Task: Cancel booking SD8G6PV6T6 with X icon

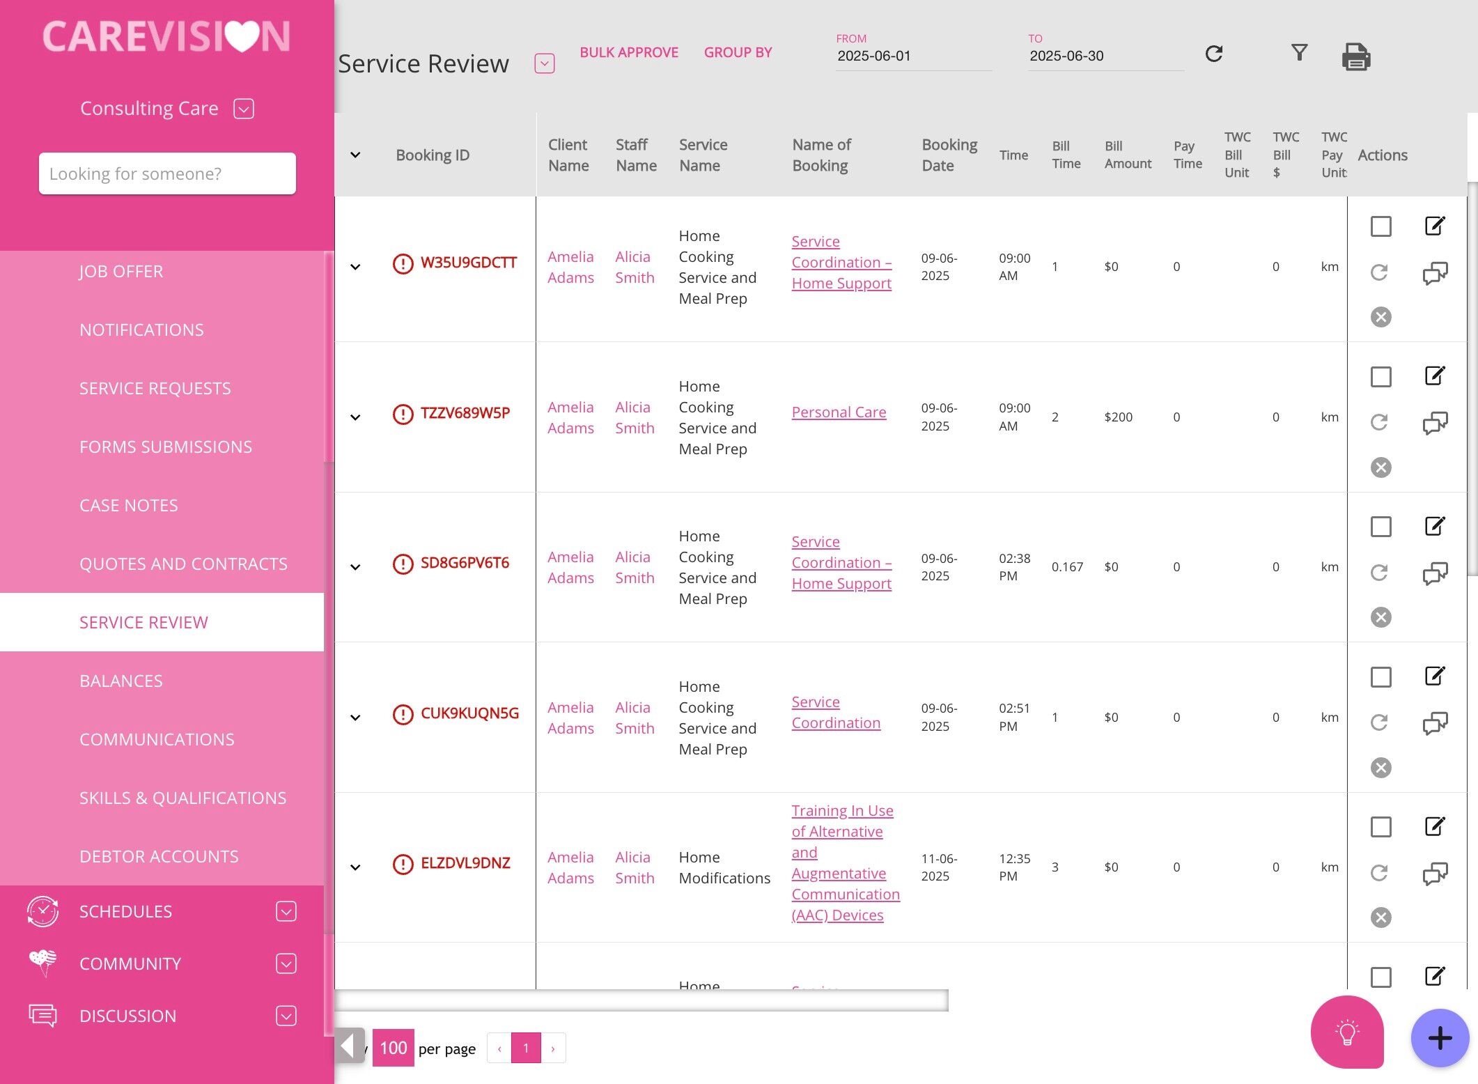Action: (x=1380, y=617)
